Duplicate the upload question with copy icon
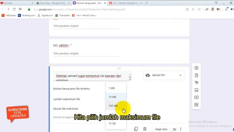Image resolution: width=234 pixels, height=132 pixels. [136, 129]
